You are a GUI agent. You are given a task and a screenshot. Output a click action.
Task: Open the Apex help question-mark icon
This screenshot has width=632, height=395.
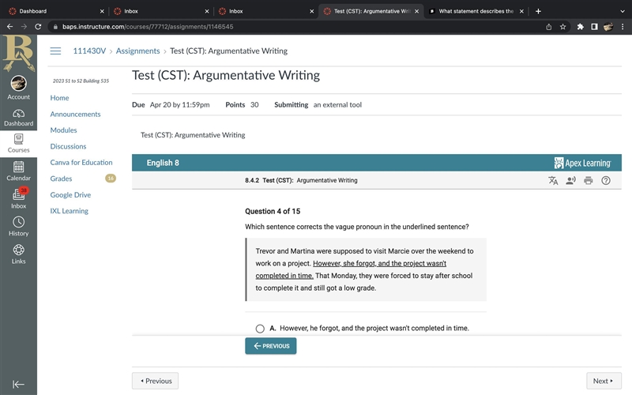point(606,181)
